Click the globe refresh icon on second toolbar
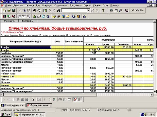The image size is (157, 117). pos(74,16)
